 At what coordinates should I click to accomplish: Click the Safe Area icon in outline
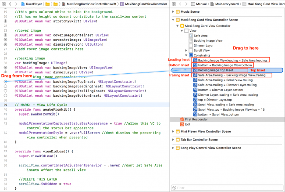click(190, 36)
